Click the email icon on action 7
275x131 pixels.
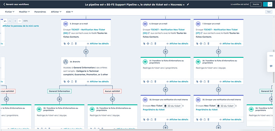point(198,24)
